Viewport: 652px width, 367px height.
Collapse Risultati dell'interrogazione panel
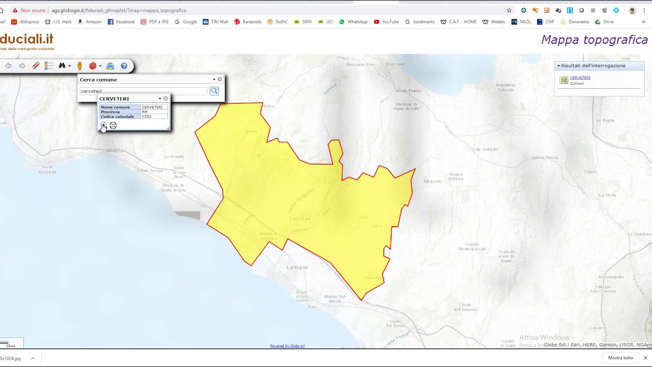[558, 66]
